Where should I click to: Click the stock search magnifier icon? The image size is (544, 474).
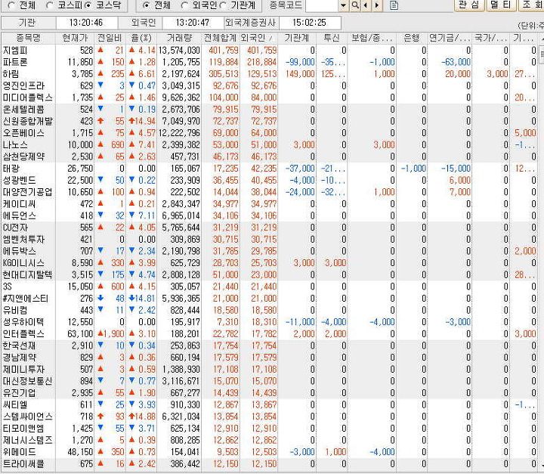[x=355, y=5]
